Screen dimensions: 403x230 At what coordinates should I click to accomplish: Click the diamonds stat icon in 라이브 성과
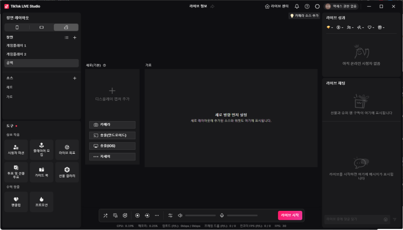click(x=328, y=27)
